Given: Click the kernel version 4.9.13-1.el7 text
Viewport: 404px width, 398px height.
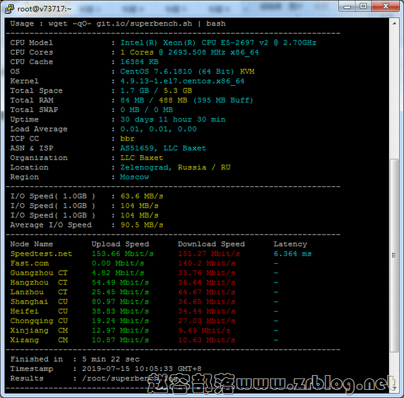Looking at the screenshot, I should coord(182,81).
